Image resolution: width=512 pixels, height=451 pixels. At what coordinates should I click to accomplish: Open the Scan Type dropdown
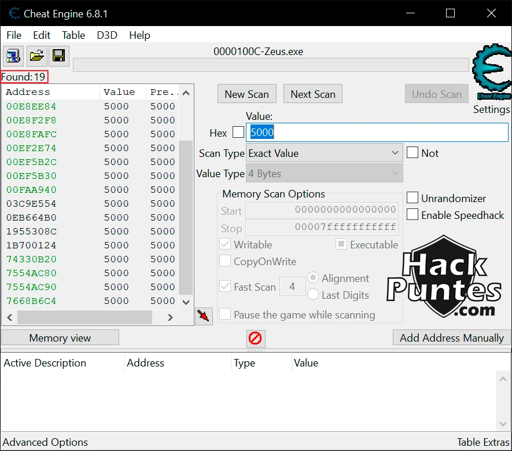pyautogui.click(x=324, y=153)
